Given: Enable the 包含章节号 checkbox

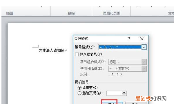Looking at the screenshot, I should coord(77,55).
